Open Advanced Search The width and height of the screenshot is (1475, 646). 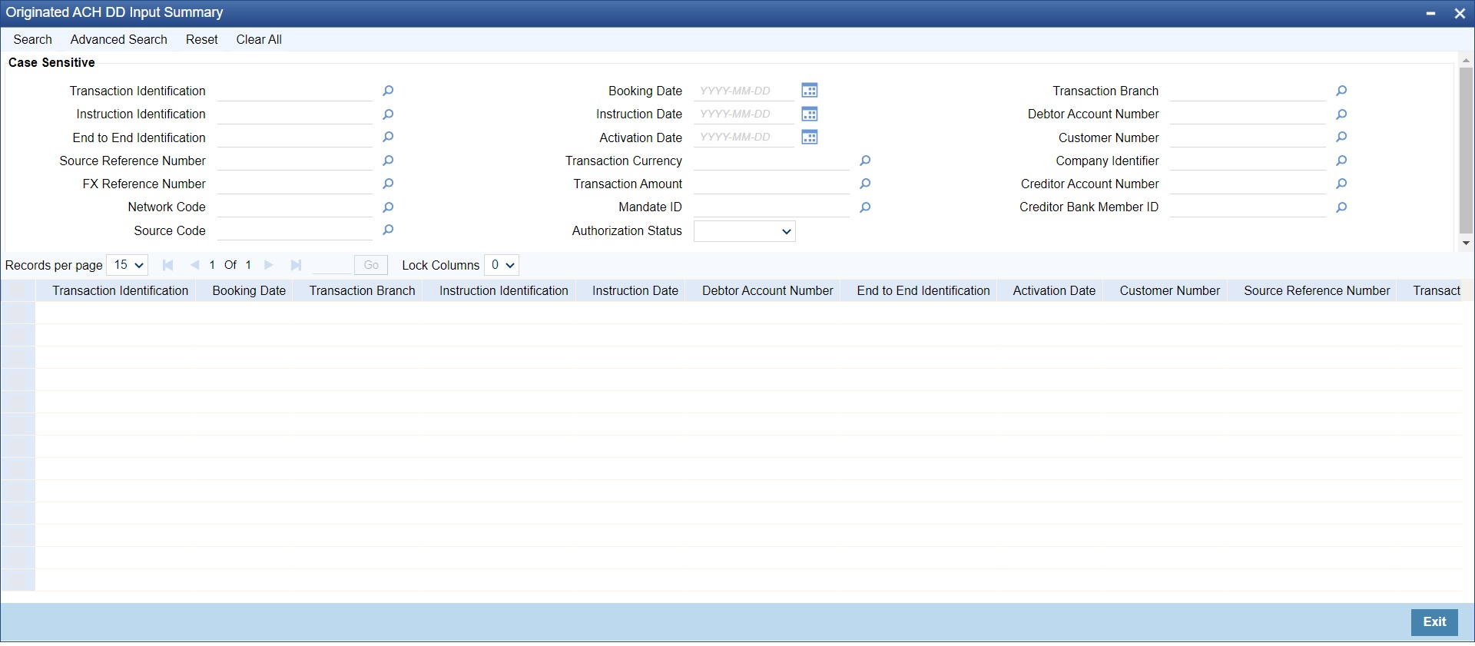pyautogui.click(x=119, y=39)
